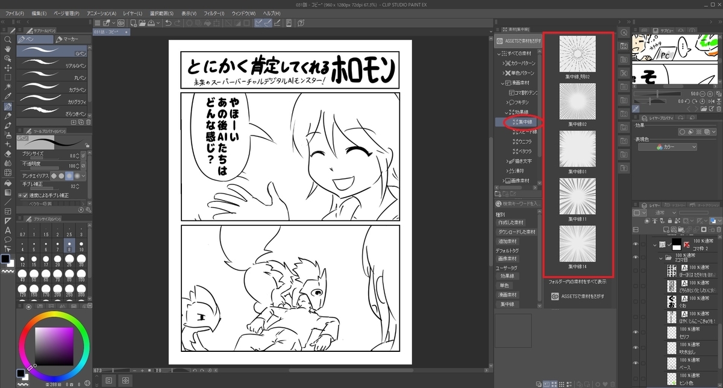723x388 pixels.
Task: Open ファイル(F) menu
Action: tap(15, 13)
